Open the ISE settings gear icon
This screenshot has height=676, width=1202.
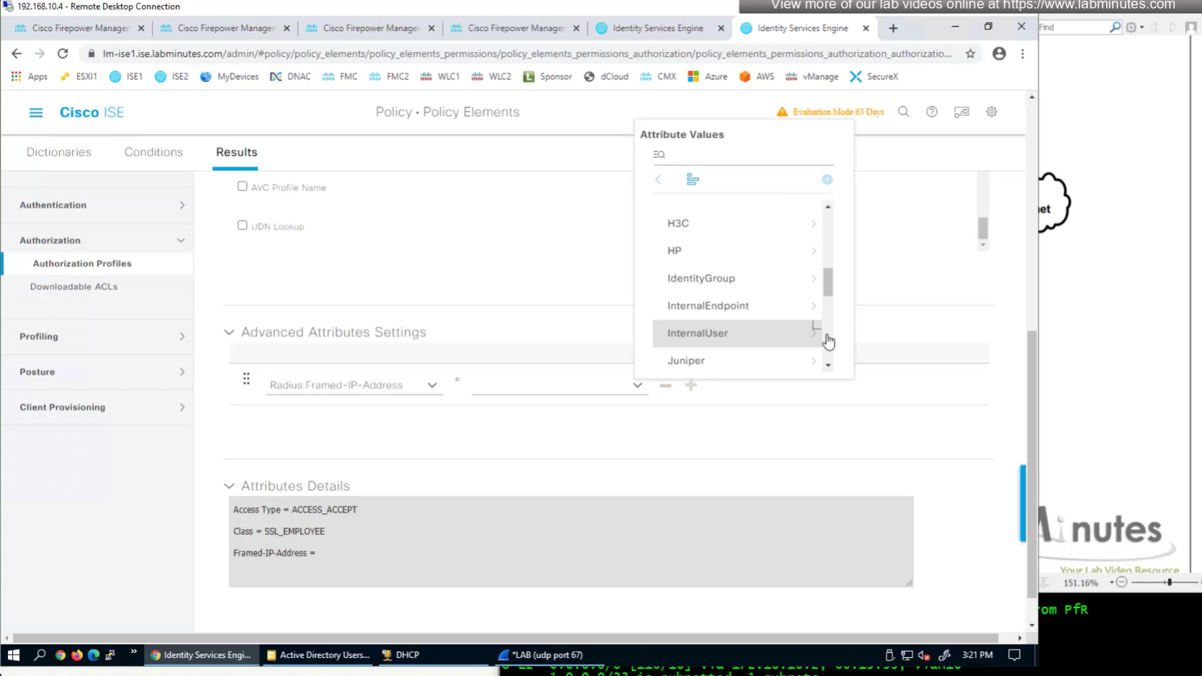coord(991,112)
